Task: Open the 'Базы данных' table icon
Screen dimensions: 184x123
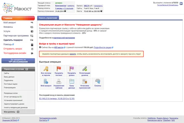Action: 72,81
